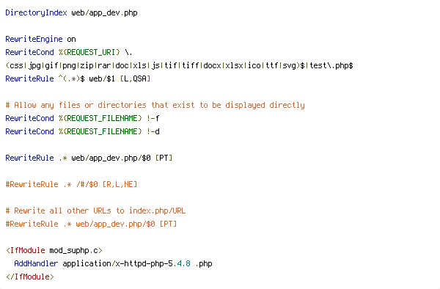
Task: Click the DirectoryIndex directive keyword
Action: point(36,13)
